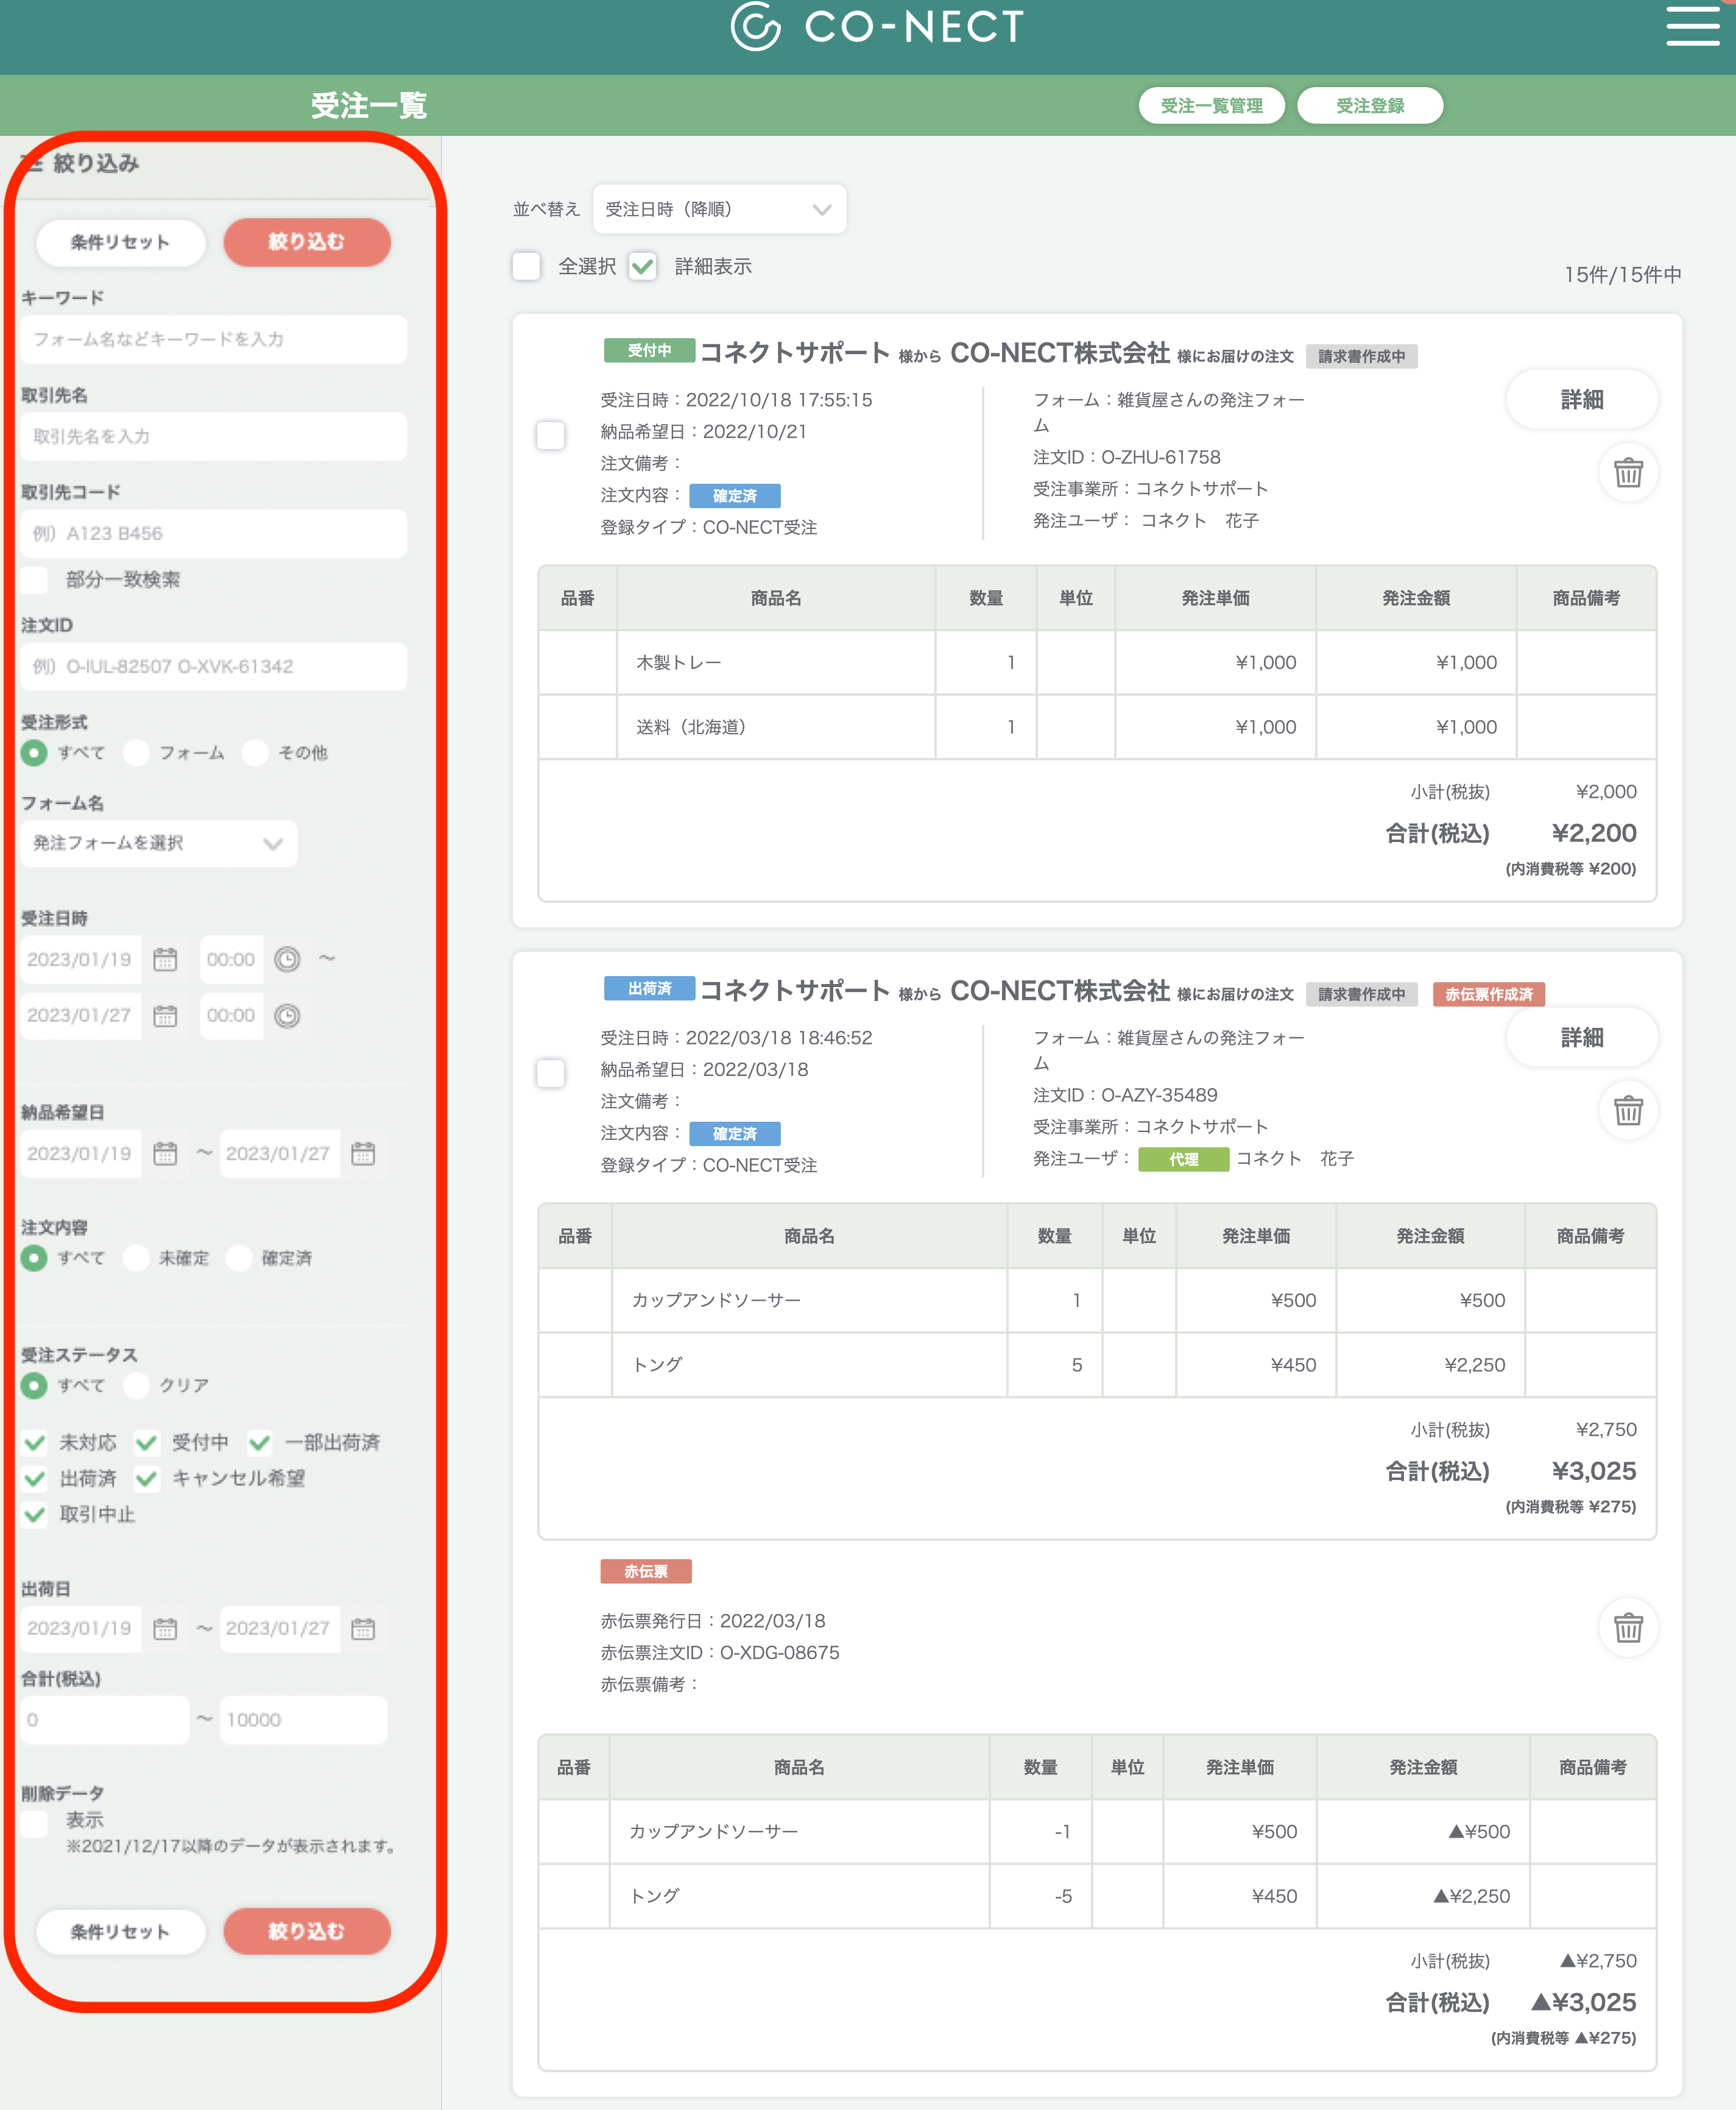Viewport: 1736px width, 2110px height.
Task: Open the 受注日時 end date calendar icon
Action: (165, 1016)
